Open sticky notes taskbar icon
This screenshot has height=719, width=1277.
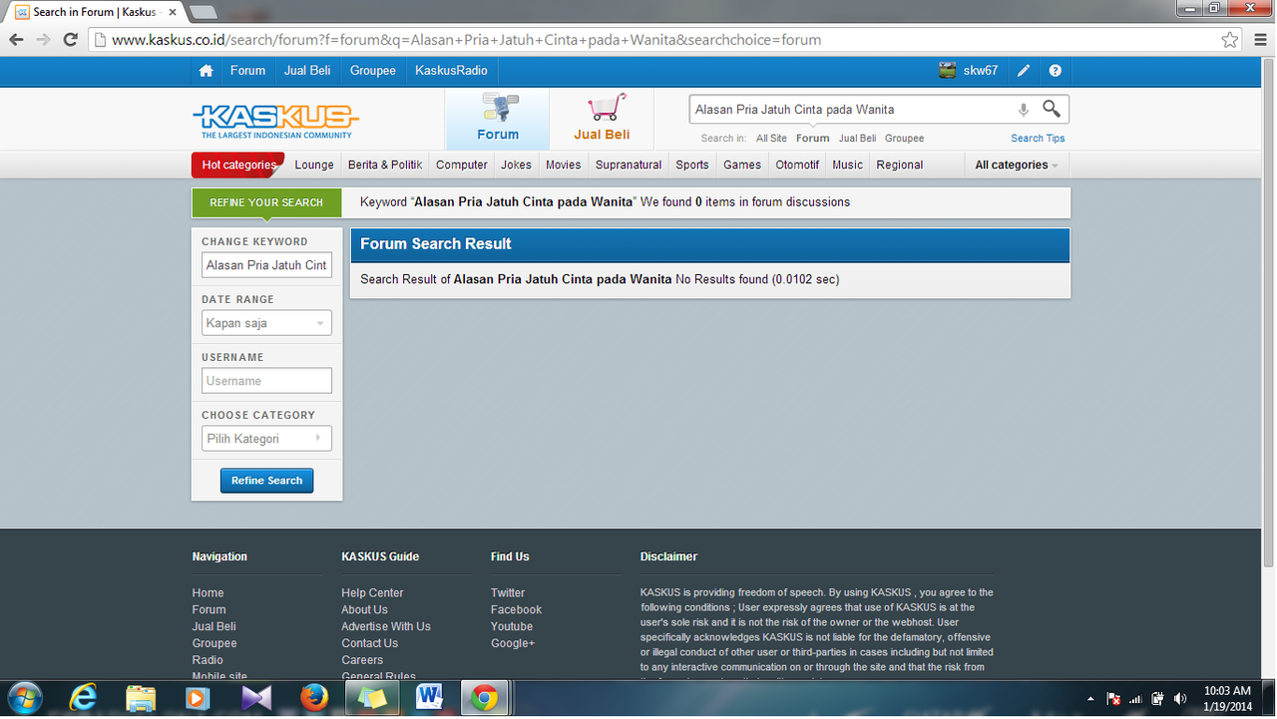[372, 697]
